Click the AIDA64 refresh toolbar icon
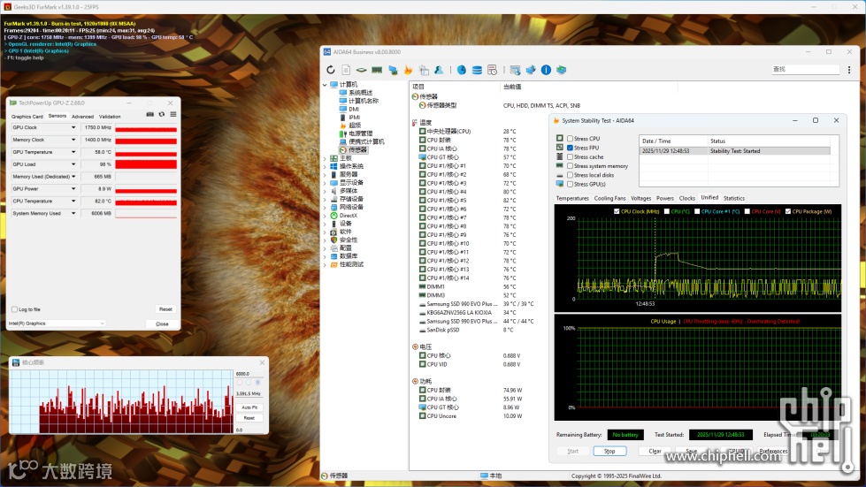The height and width of the screenshot is (487, 866). (x=330, y=70)
